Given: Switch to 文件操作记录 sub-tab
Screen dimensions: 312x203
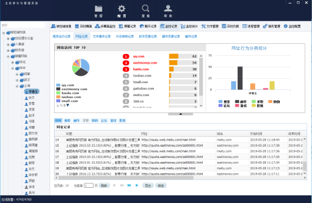Looking at the screenshot, I should 102,37.
